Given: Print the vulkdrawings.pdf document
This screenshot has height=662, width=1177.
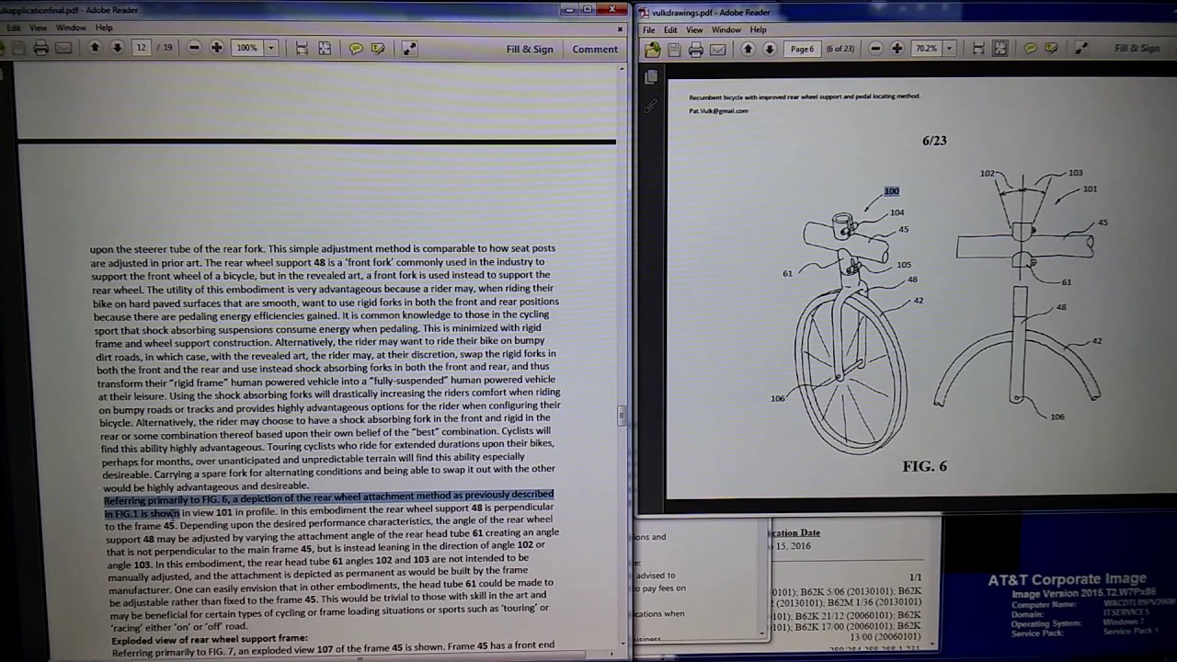Looking at the screenshot, I should pos(696,49).
